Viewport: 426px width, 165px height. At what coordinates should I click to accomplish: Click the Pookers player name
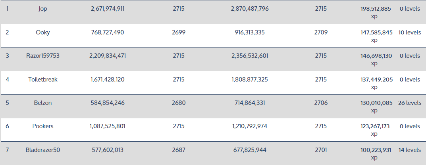click(43, 126)
